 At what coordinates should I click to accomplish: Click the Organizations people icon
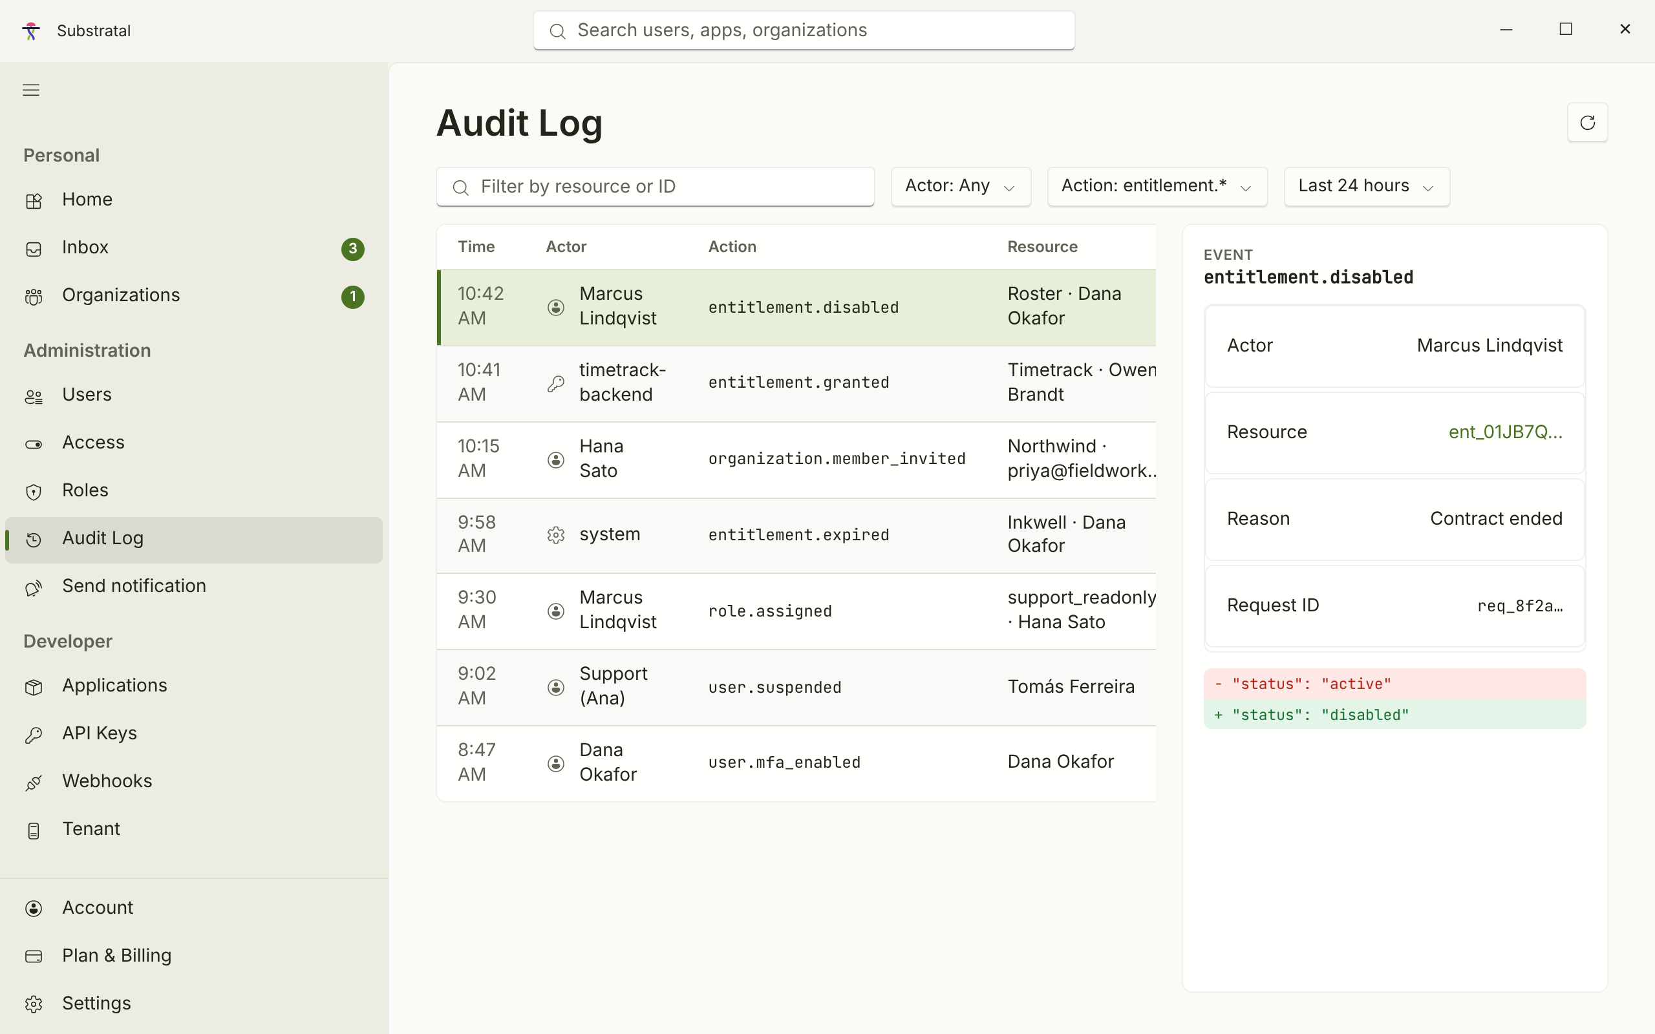click(x=34, y=297)
